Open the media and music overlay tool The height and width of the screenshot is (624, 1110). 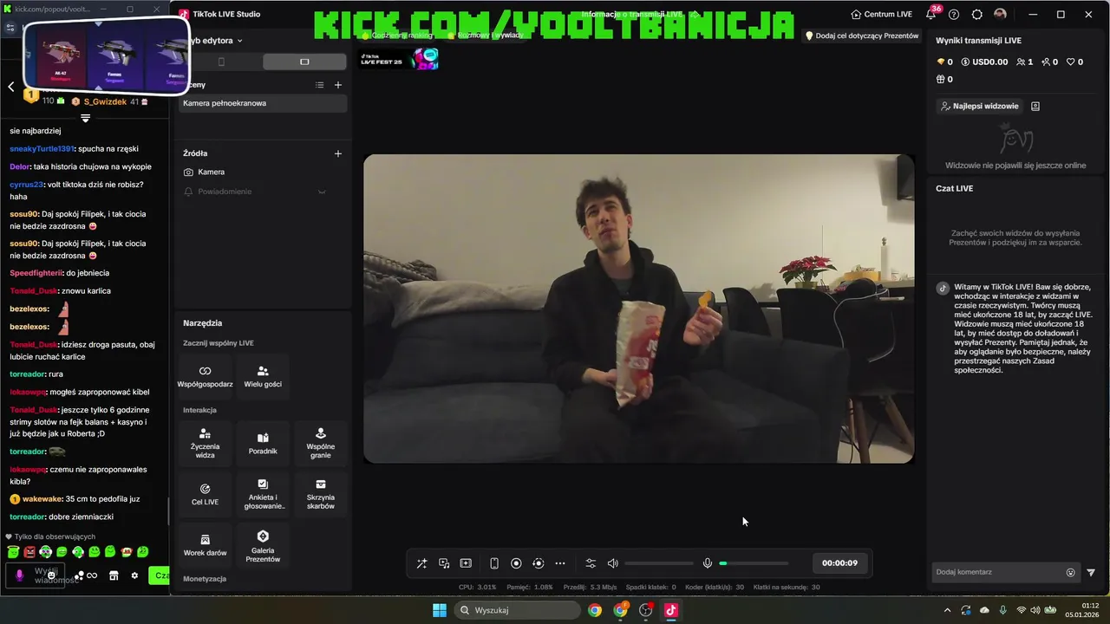(444, 563)
